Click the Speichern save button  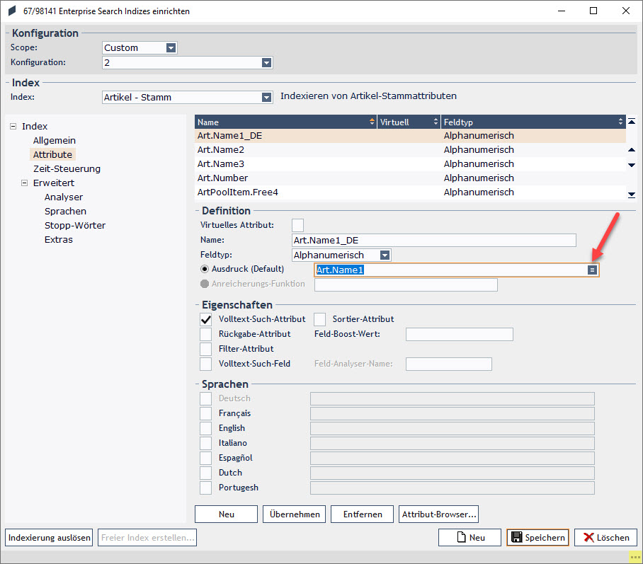coord(537,537)
